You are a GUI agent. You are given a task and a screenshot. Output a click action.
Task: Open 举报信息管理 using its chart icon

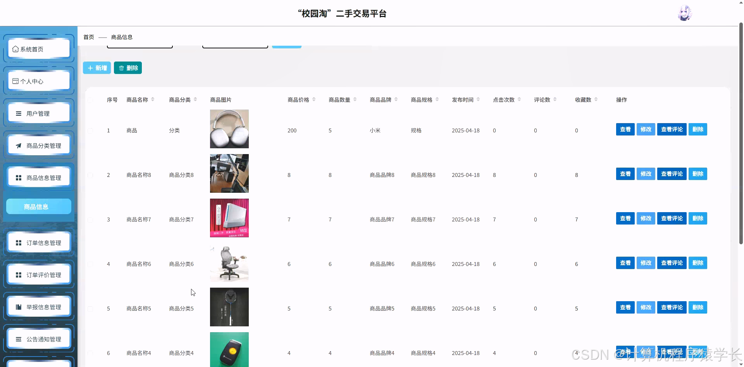click(18, 307)
